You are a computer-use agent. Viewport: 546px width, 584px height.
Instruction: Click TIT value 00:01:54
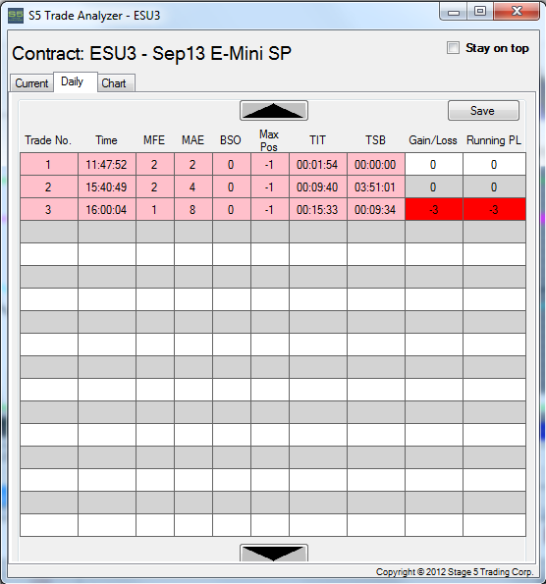click(318, 164)
